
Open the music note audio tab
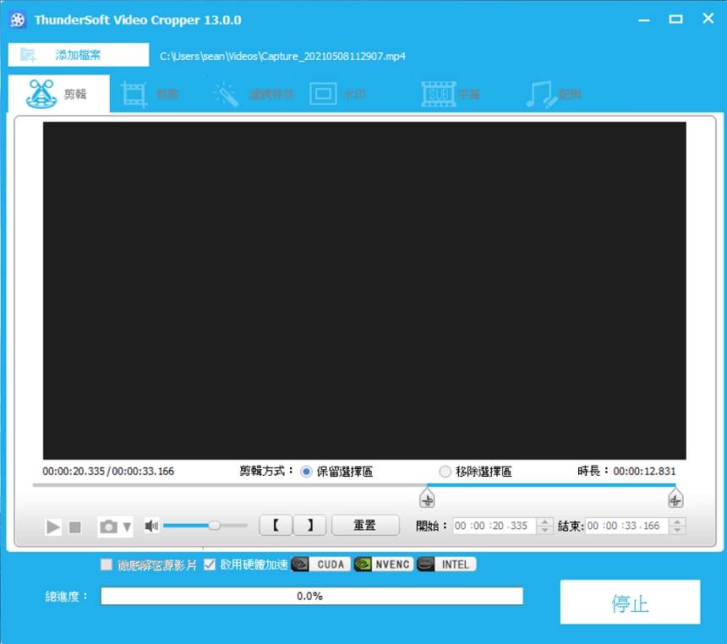(553, 94)
